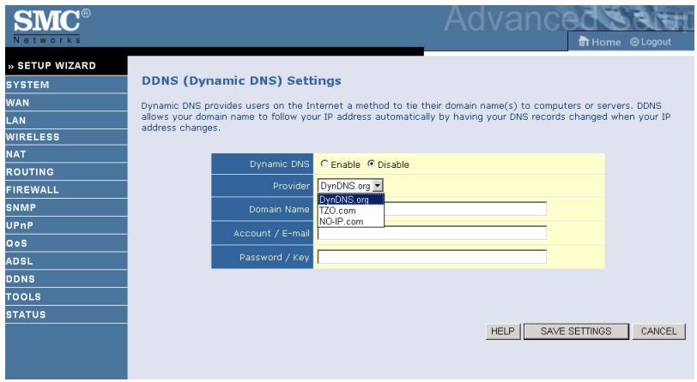Open the UPnP menu section
Screen dimensions: 697x382
coord(66,225)
